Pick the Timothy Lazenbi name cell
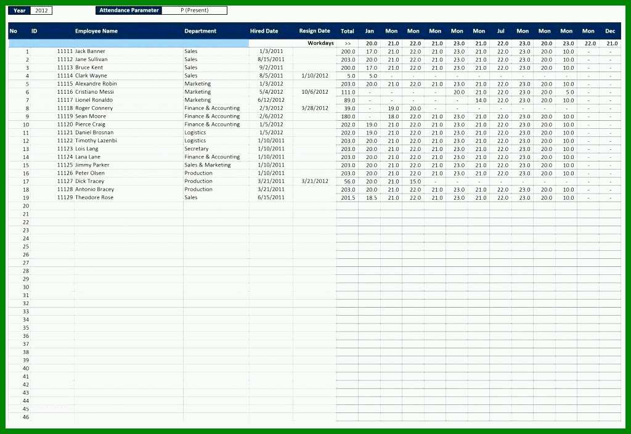The height and width of the screenshot is (434, 631). click(96, 141)
